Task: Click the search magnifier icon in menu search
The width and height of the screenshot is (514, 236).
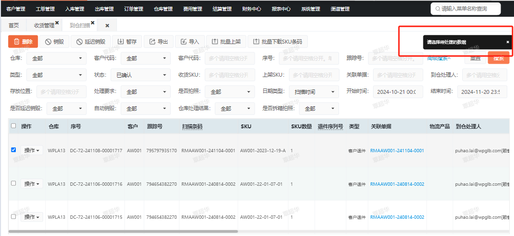Action: 438,9
